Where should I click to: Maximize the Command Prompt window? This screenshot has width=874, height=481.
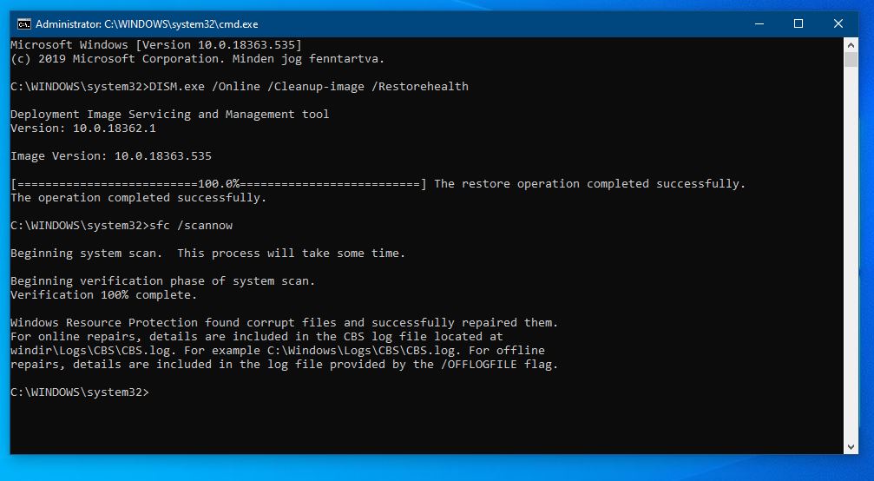tap(798, 24)
